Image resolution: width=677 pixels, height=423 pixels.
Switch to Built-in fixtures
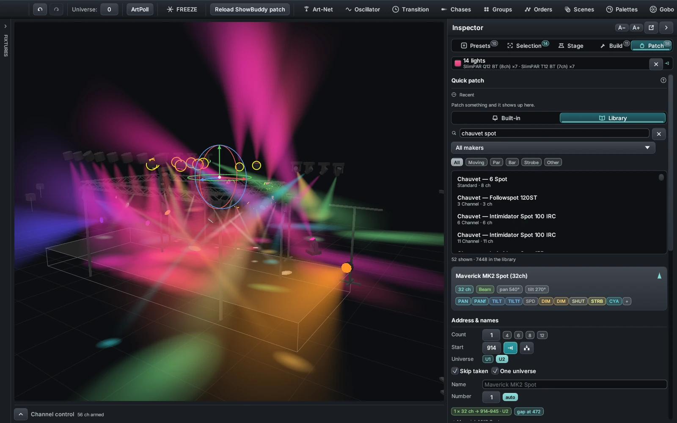506,118
